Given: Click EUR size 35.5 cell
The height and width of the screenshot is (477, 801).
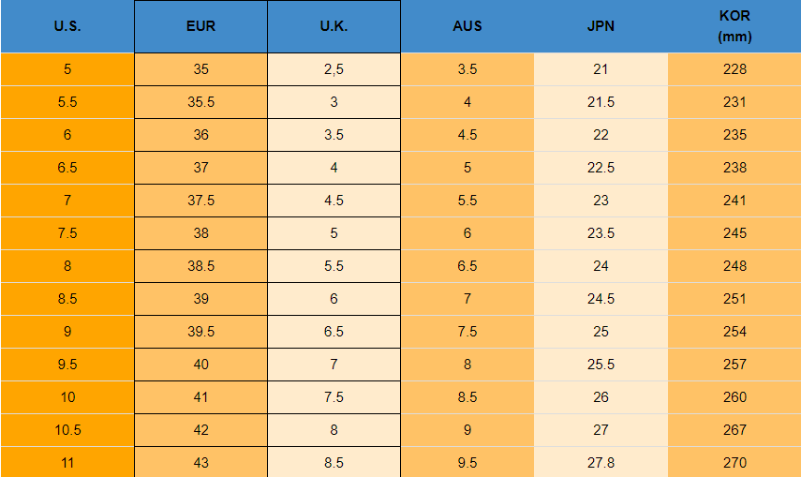Looking at the screenshot, I should 200,102.
